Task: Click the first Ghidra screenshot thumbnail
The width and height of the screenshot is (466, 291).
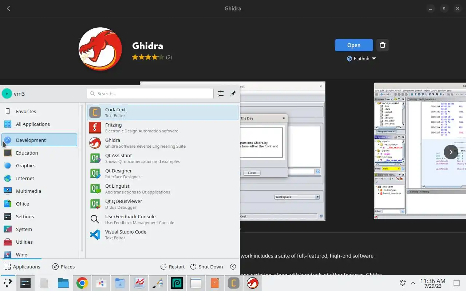Action: (x=282, y=151)
